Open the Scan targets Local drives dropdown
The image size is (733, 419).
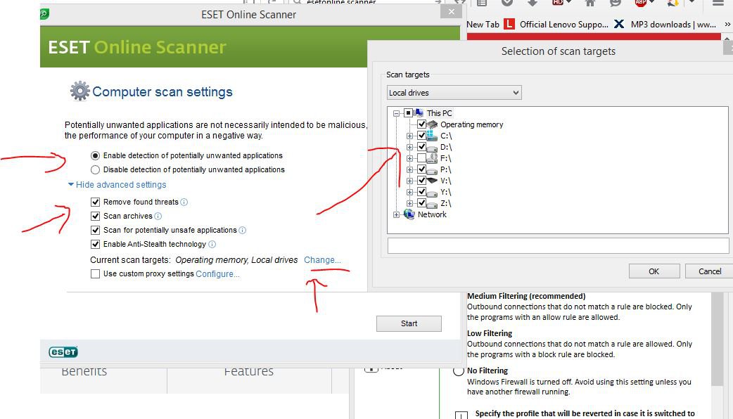click(454, 93)
